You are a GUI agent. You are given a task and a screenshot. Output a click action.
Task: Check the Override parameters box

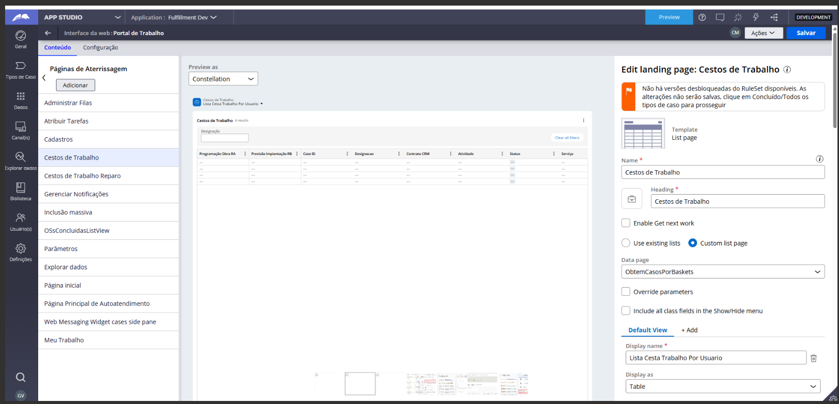(626, 292)
